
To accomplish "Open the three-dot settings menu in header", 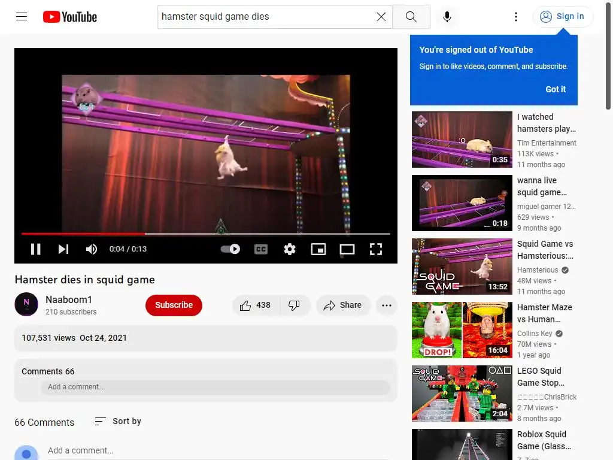I will [x=515, y=16].
